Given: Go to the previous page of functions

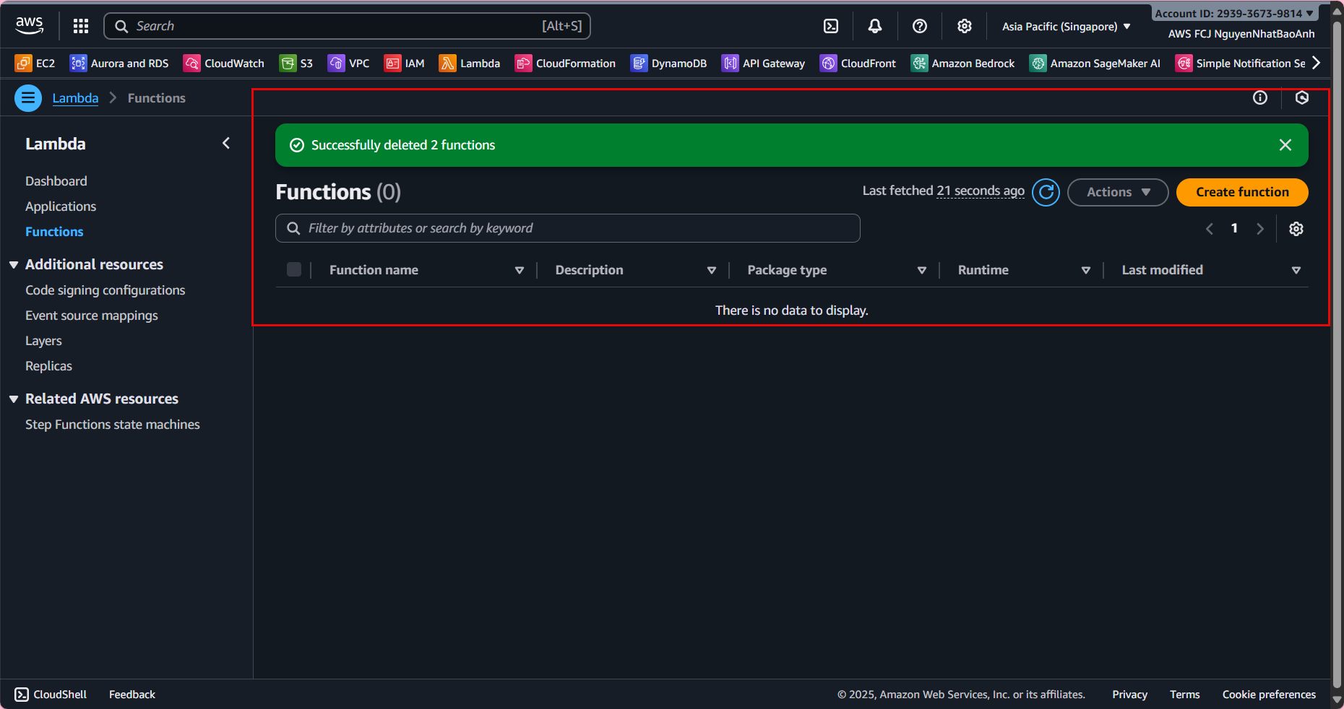Looking at the screenshot, I should [x=1210, y=229].
